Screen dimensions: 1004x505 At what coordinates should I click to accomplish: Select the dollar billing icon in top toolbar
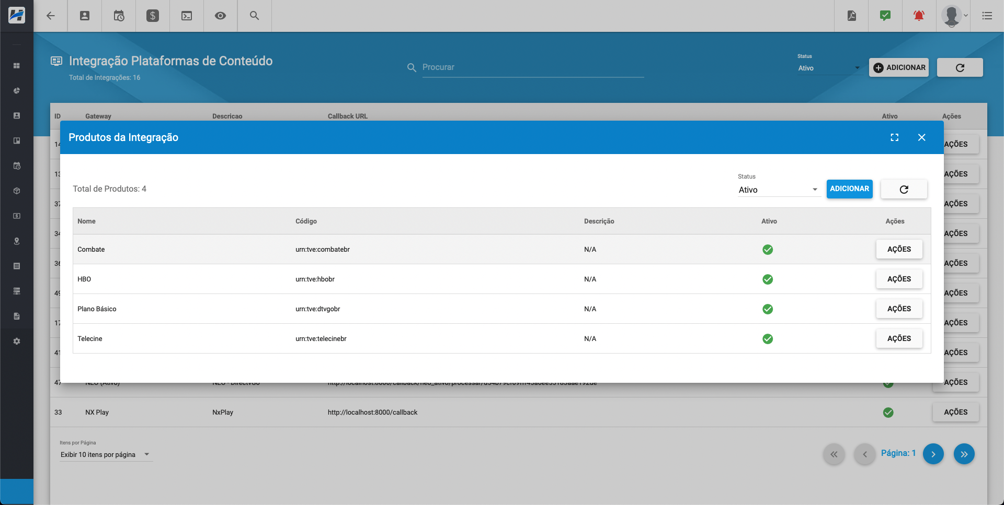click(152, 16)
